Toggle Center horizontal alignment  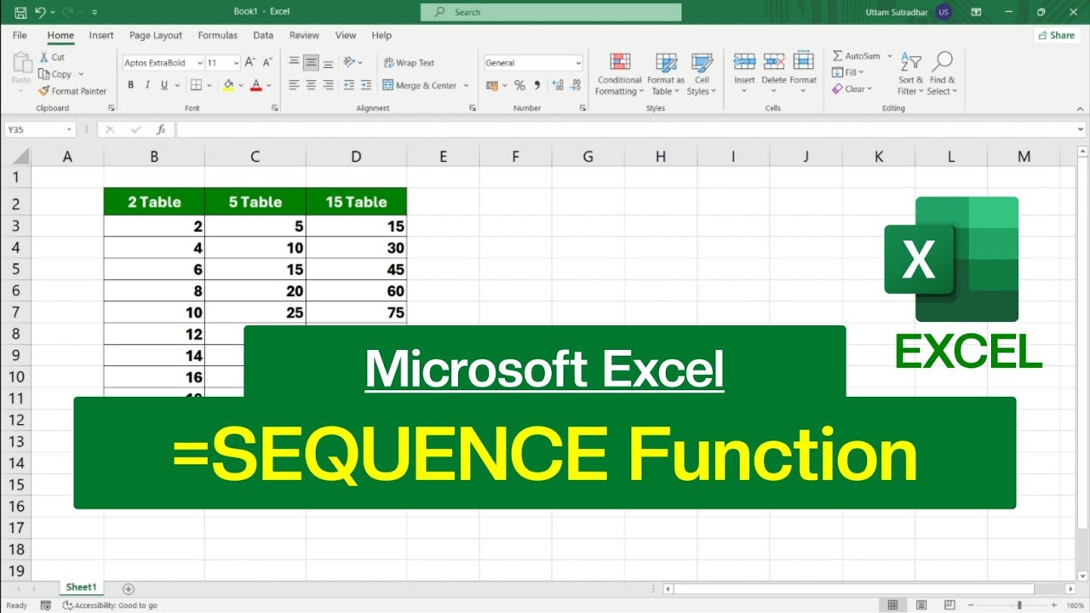311,85
